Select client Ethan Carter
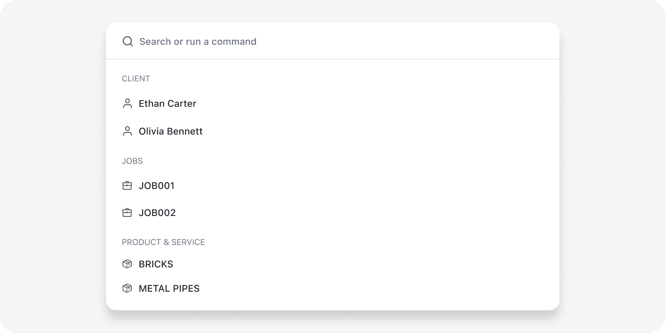 point(167,104)
